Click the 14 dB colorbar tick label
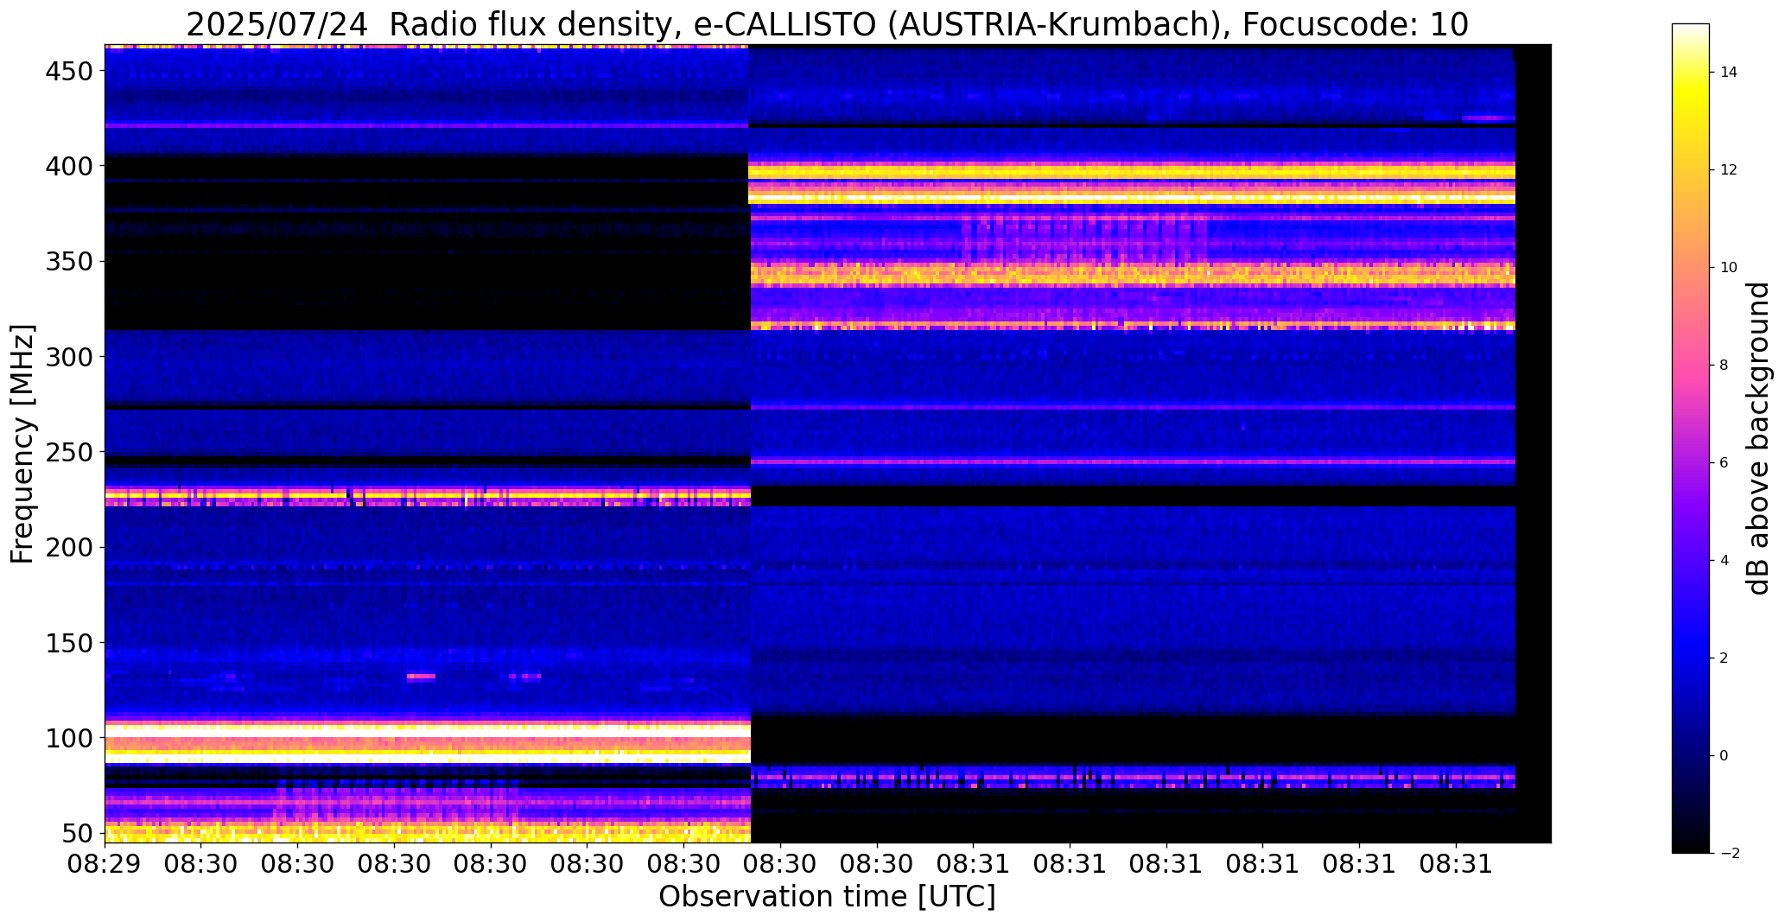 click(x=1728, y=73)
